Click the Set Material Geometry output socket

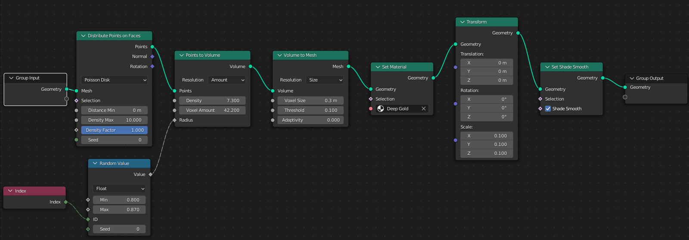pos(433,78)
